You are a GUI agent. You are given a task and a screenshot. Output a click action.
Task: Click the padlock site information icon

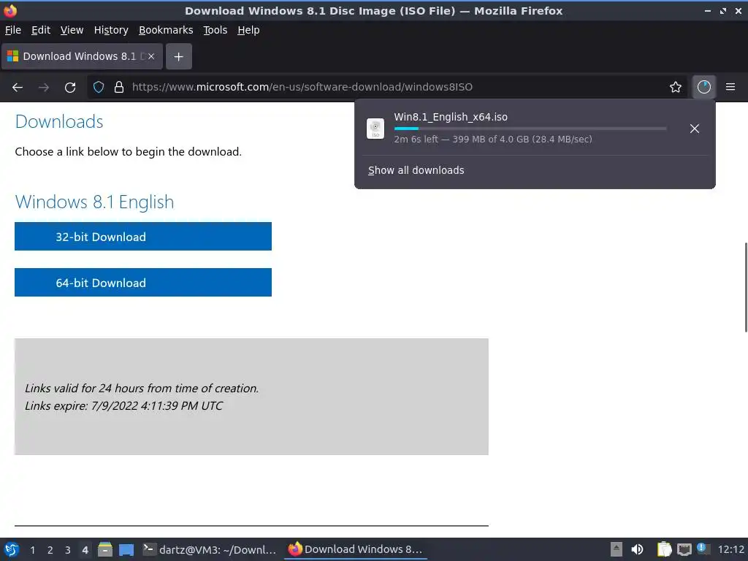pyautogui.click(x=119, y=87)
